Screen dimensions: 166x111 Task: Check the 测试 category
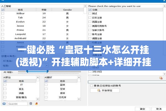[90, 13]
